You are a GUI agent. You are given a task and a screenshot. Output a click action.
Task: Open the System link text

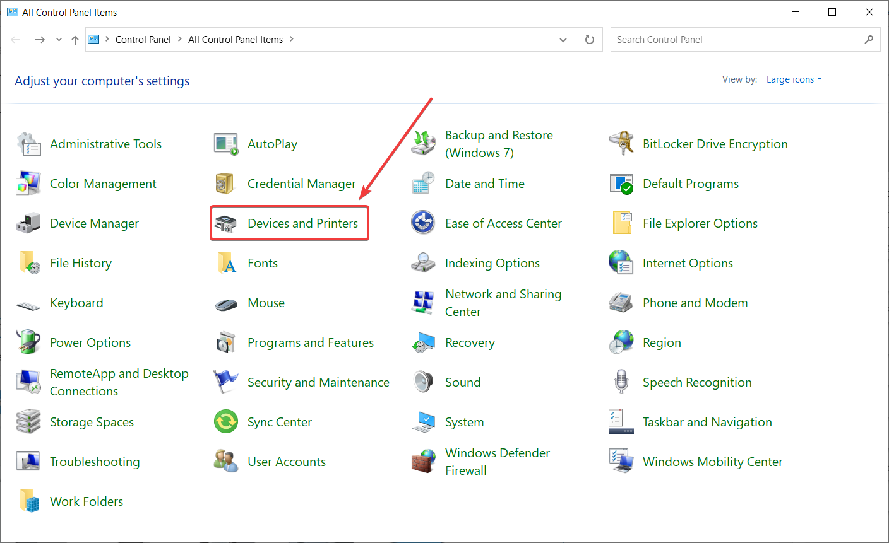(x=465, y=422)
